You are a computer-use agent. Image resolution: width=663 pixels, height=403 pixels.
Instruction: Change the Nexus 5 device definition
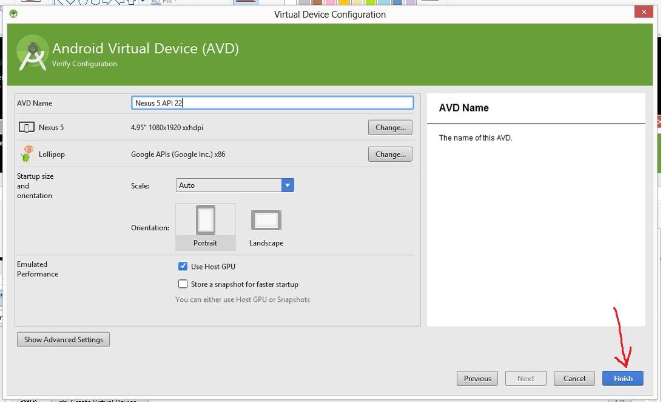[x=390, y=127]
